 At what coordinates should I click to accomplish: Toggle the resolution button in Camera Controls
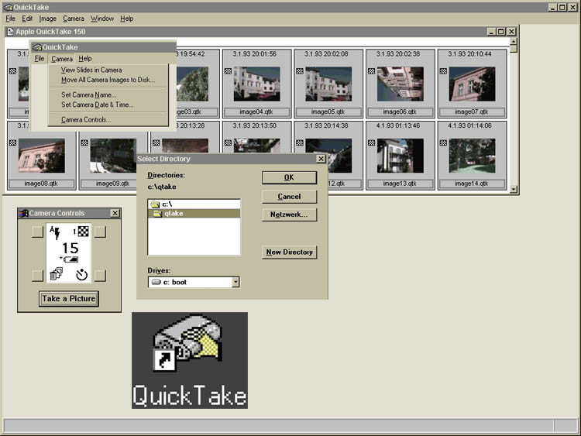coord(100,232)
